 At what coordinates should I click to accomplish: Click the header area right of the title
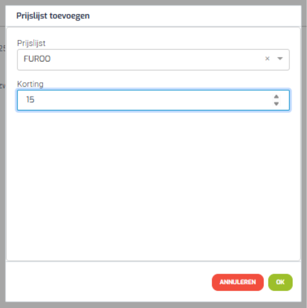coord(195,16)
